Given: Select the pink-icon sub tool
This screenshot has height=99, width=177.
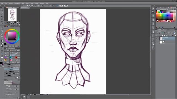Looking at the screenshot, I should point(12,60).
